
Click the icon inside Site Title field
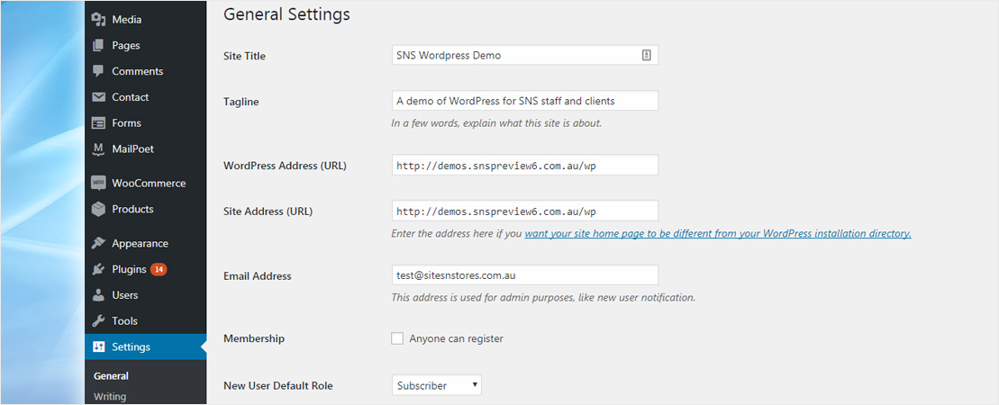click(646, 55)
